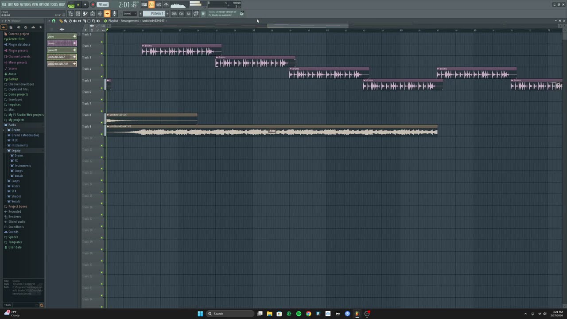567x319 pixels.
Task: Open Spotify from the taskbar
Action: coord(299,314)
